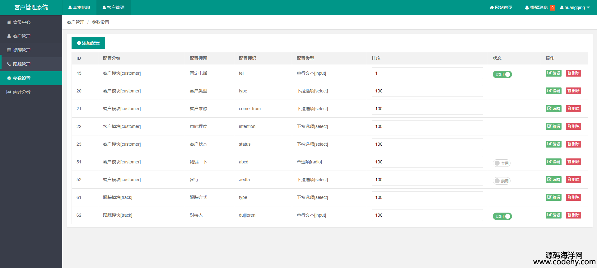Delete the 客户来源 config row

pos(573,109)
